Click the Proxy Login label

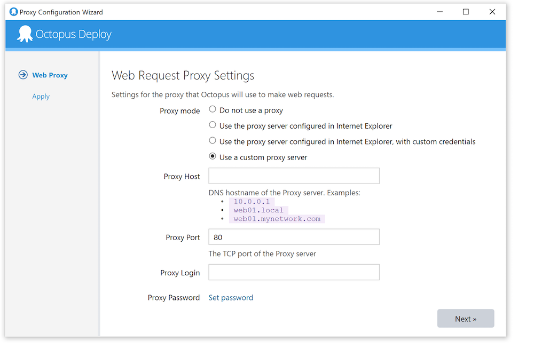click(180, 273)
